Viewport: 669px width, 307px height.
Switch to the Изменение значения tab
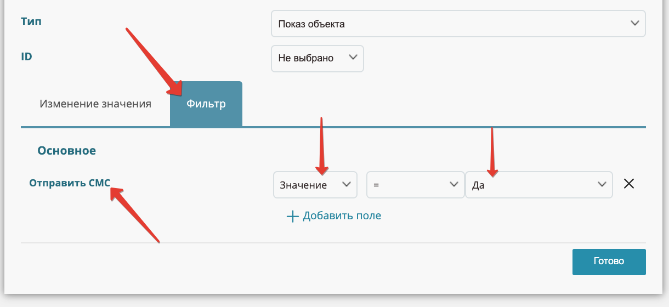pyautogui.click(x=95, y=104)
